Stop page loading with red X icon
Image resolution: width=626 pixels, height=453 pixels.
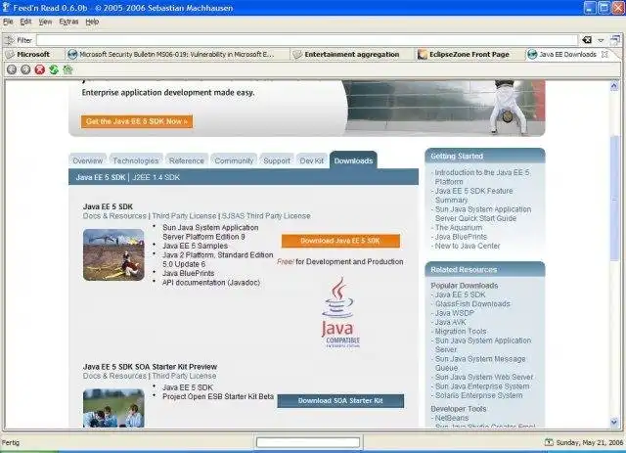click(39, 69)
